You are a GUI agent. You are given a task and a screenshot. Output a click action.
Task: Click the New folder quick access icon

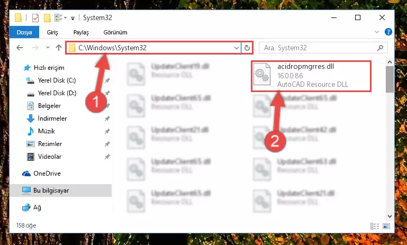coord(47,18)
